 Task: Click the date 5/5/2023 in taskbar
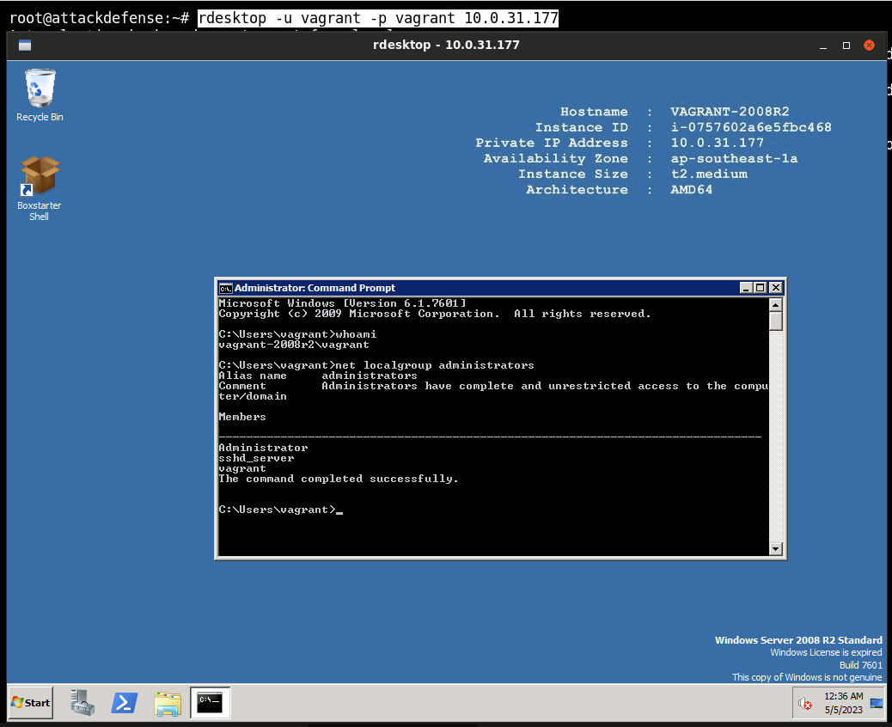click(x=844, y=710)
